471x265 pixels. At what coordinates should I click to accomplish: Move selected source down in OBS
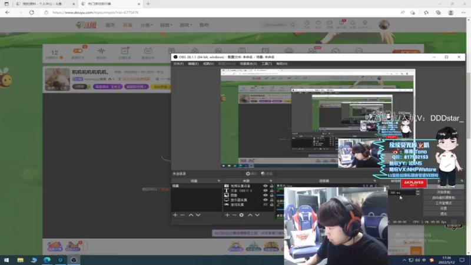coord(257,215)
